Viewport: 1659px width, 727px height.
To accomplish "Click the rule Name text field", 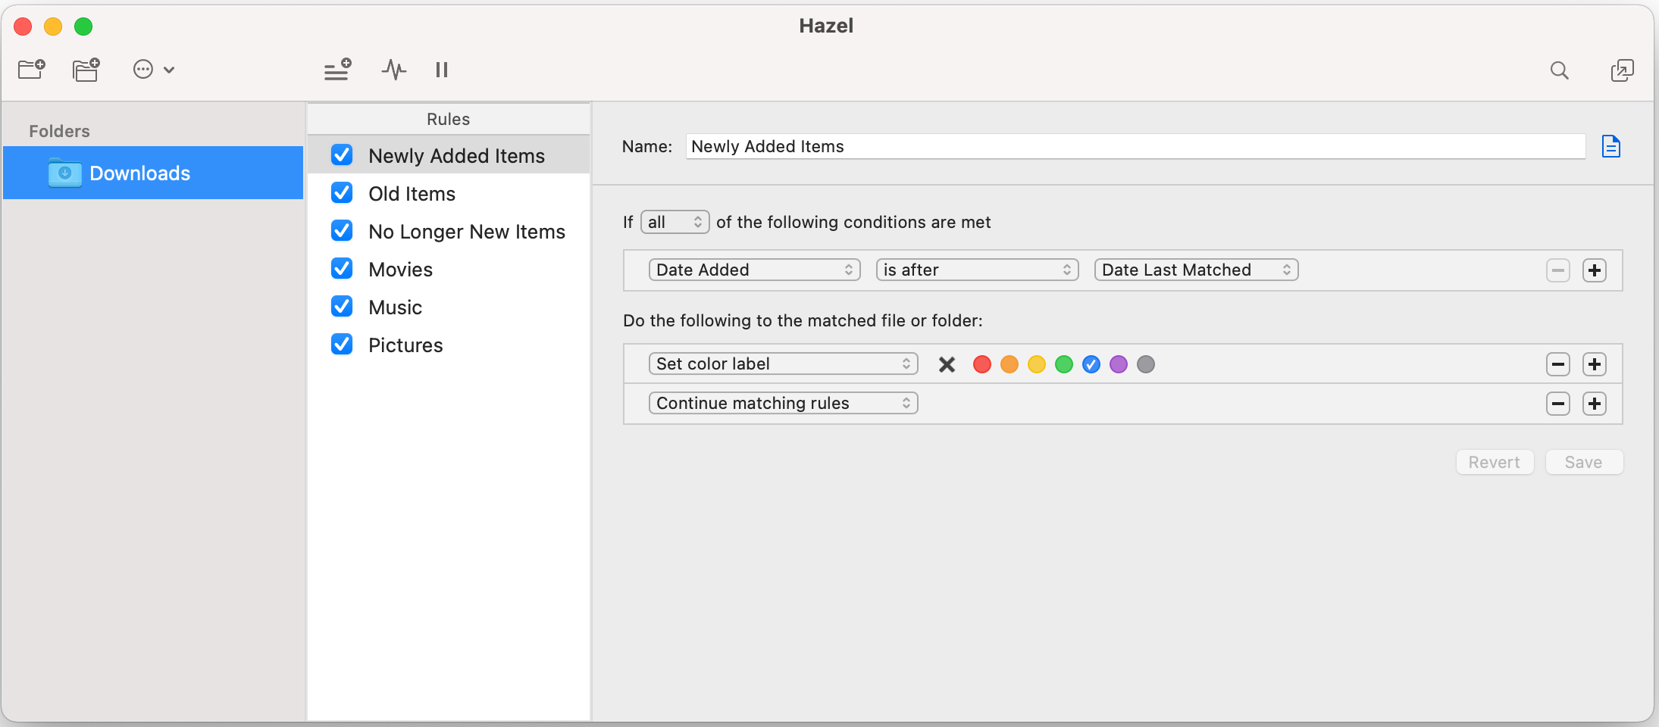I will pyautogui.click(x=1135, y=146).
